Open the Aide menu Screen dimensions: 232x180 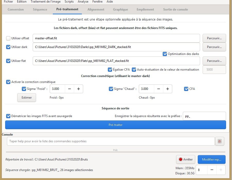click(x=110, y=2)
